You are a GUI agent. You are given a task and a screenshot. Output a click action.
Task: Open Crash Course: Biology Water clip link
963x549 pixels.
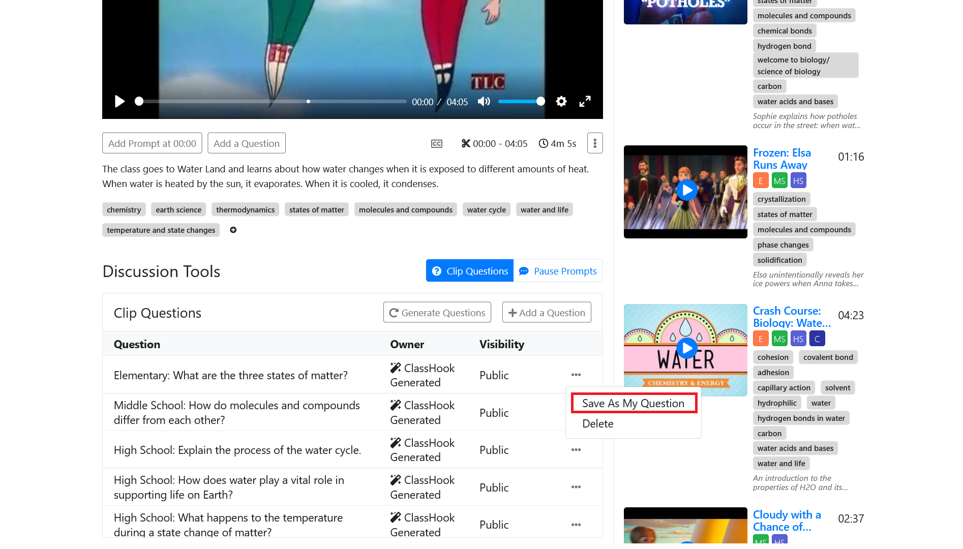pyautogui.click(x=792, y=317)
